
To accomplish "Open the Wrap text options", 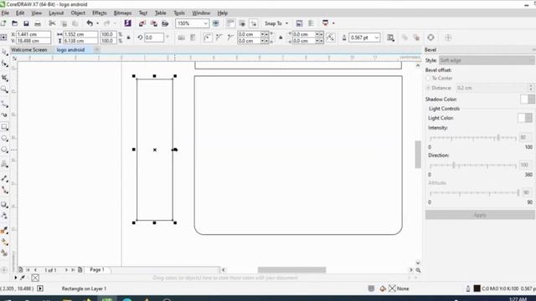I will pos(390,38).
